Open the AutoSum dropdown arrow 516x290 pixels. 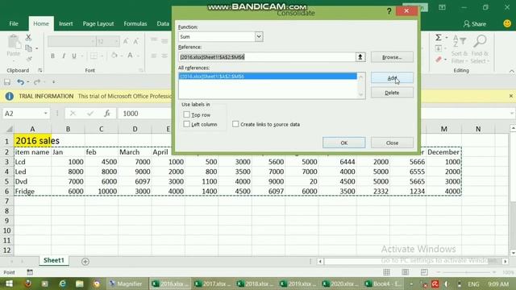[446, 38]
